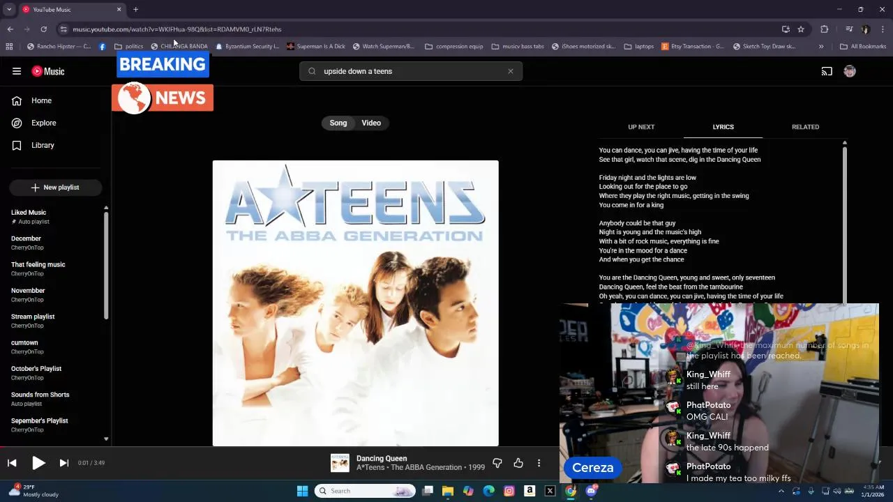Like the current song

pyautogui.click(x=518, y=463)
